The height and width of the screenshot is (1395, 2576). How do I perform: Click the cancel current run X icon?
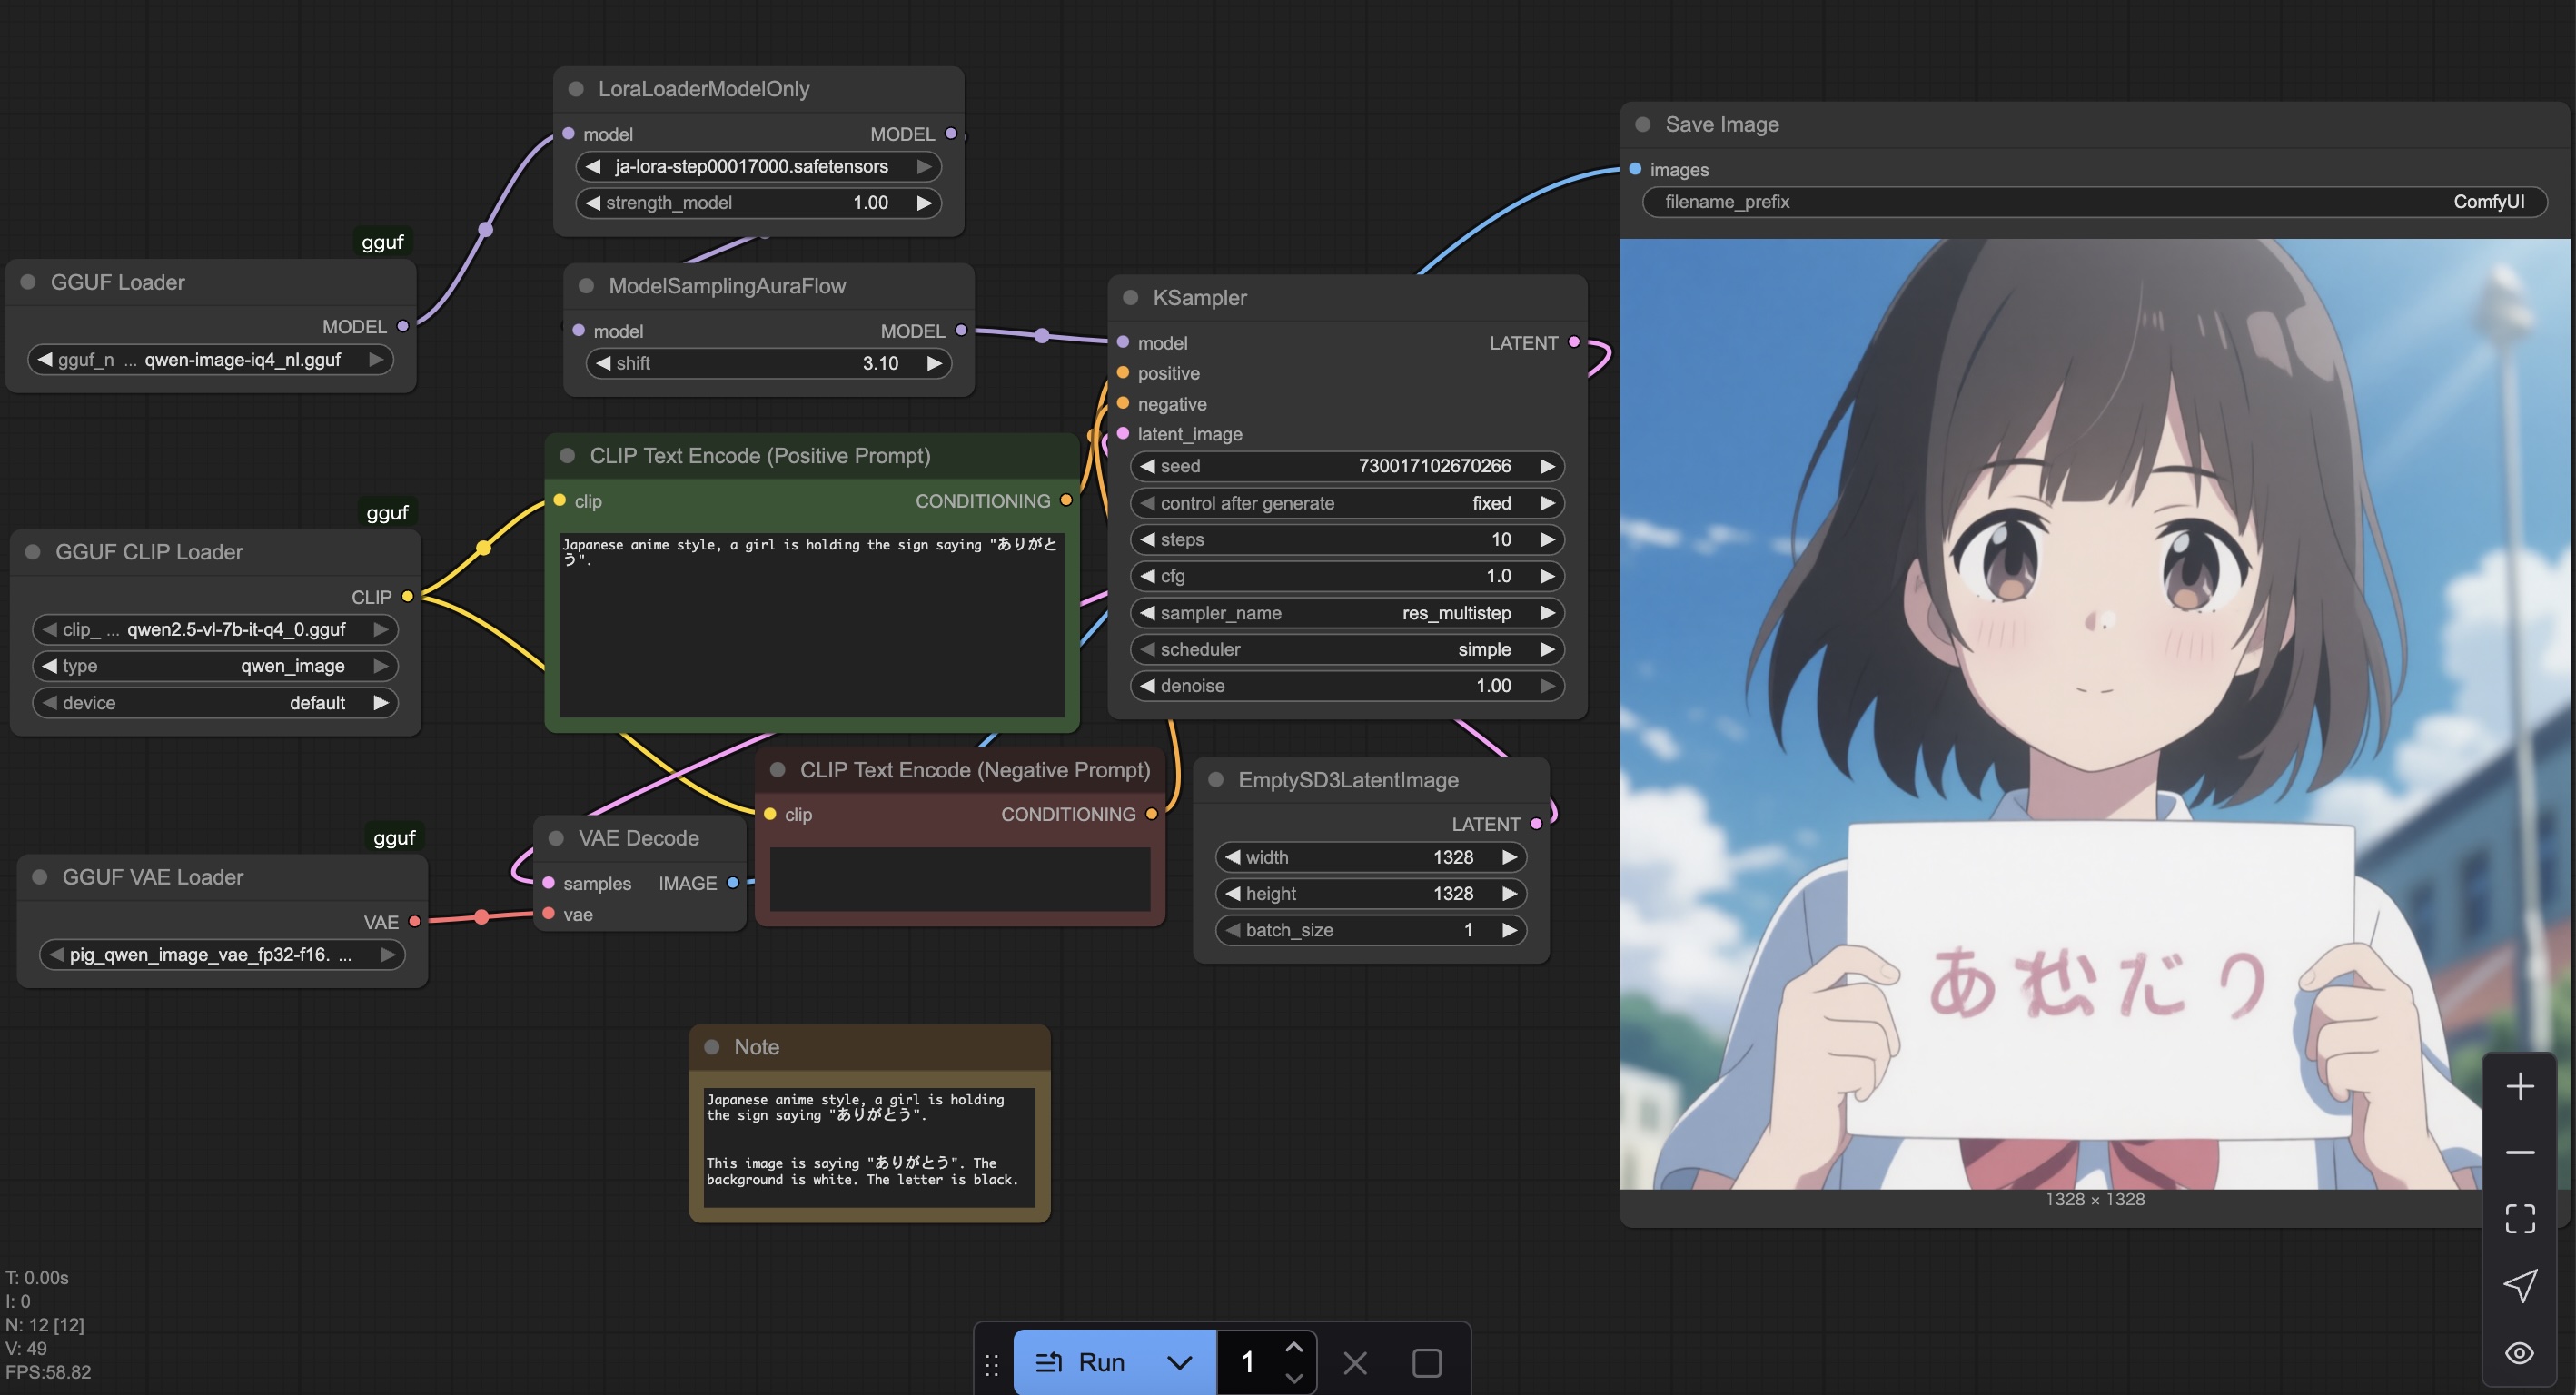pos(1355,1363)
